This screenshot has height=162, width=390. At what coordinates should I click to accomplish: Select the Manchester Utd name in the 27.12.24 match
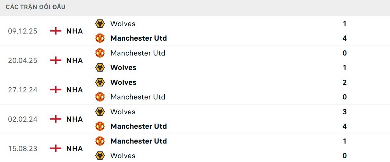(x=138, y=97)
